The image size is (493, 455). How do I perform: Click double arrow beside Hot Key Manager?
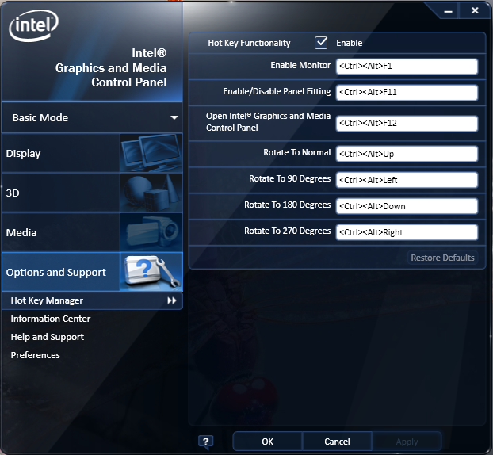(x=172, y=300)
